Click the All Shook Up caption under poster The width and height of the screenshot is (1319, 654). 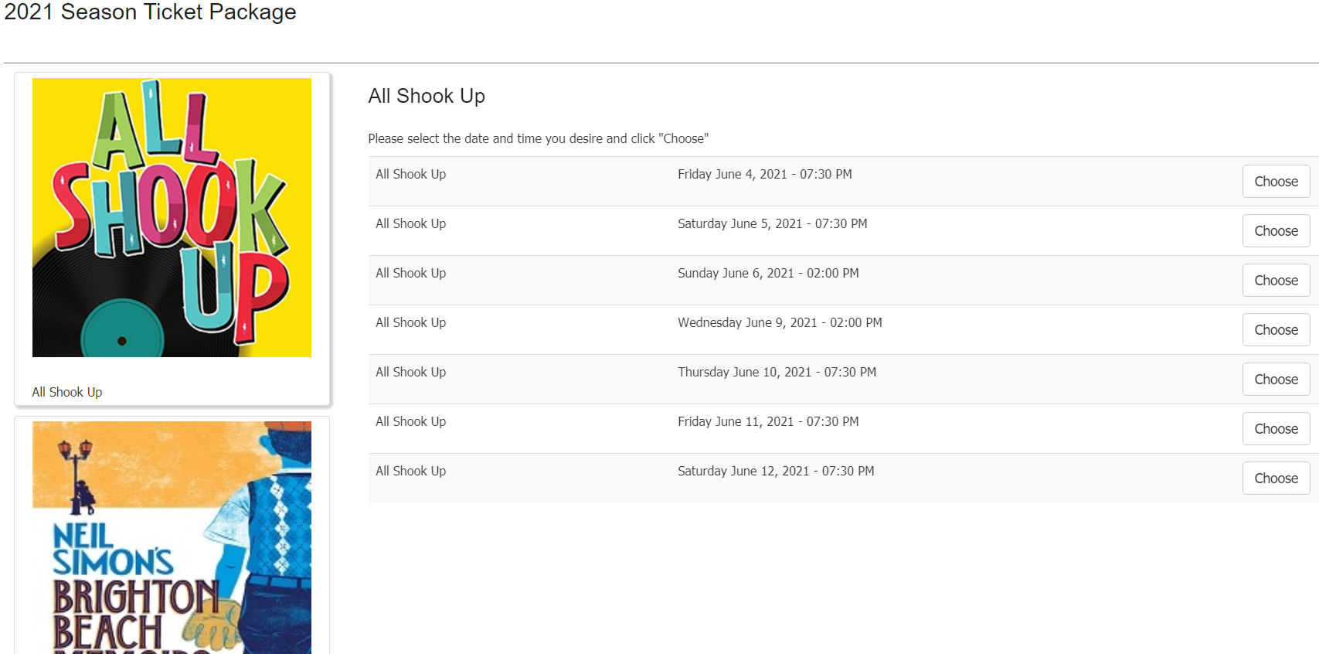tap(67, 392)
